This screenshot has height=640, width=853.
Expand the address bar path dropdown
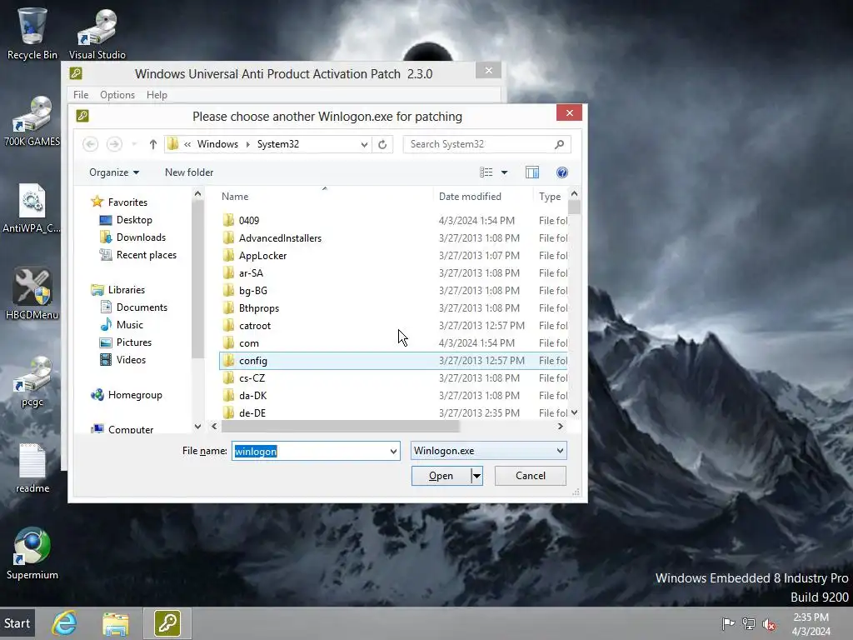tap(364, 144)
